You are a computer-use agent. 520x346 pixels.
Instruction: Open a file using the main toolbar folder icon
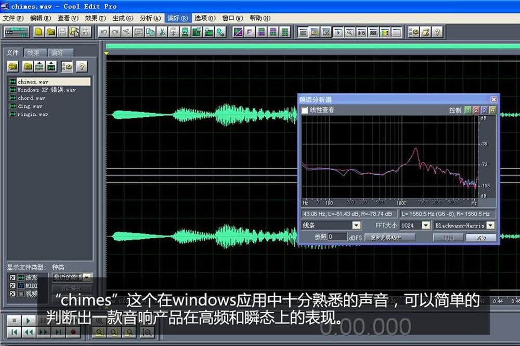[51, 32]
